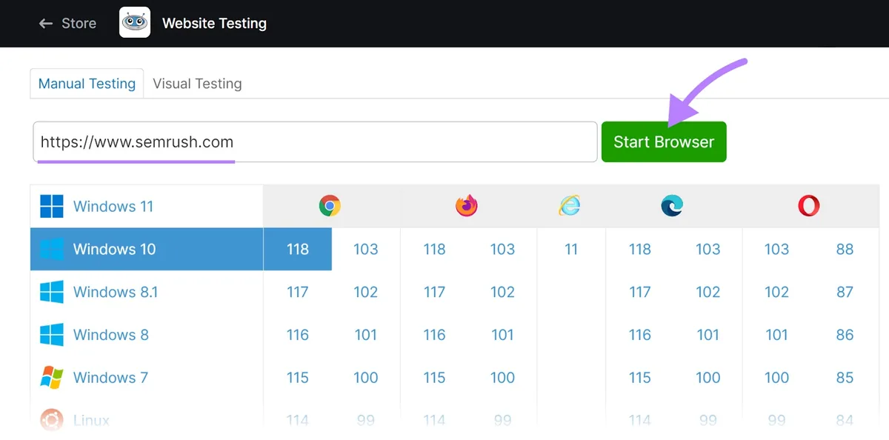Image resolution: width=889 pixels, height=440 pixels.
Task: Choose Chrome 115 on Windows 7
Action: [x=298, y=378]
